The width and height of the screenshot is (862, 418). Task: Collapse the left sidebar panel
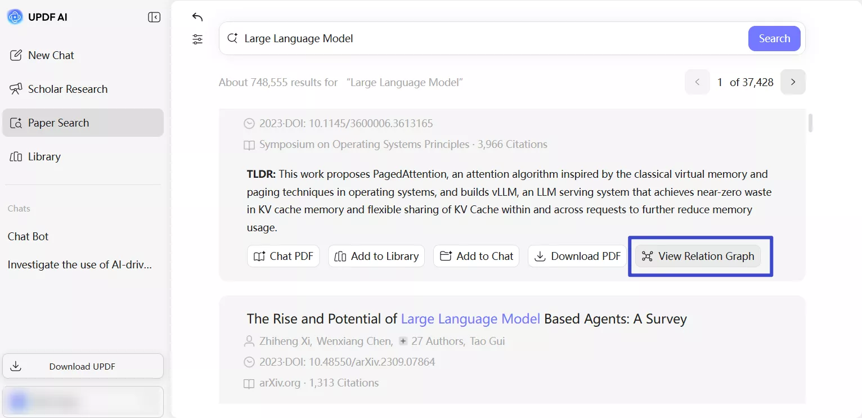click(154, 17)
